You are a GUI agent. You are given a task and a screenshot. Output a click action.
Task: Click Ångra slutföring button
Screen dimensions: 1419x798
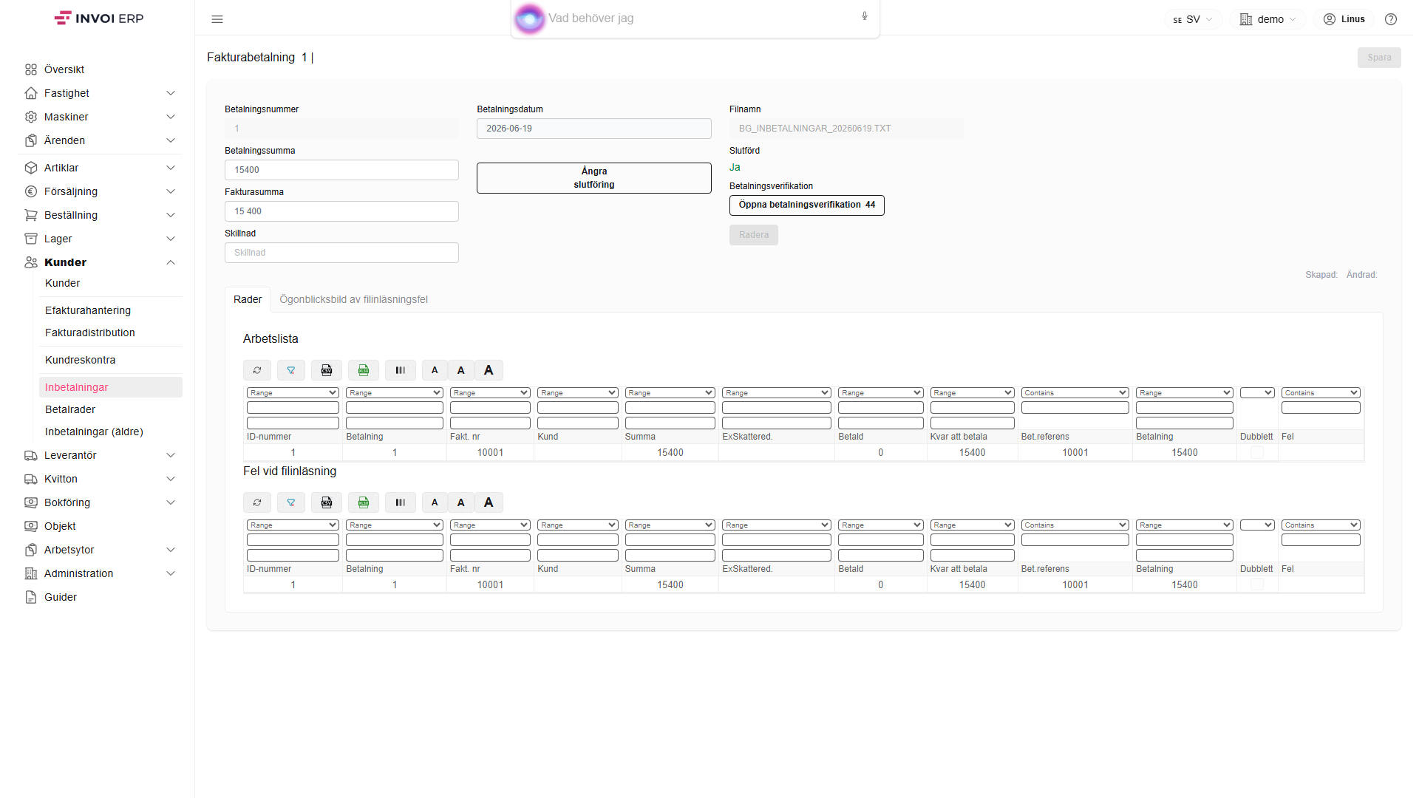pyautogui.click(x=594, y=178)
